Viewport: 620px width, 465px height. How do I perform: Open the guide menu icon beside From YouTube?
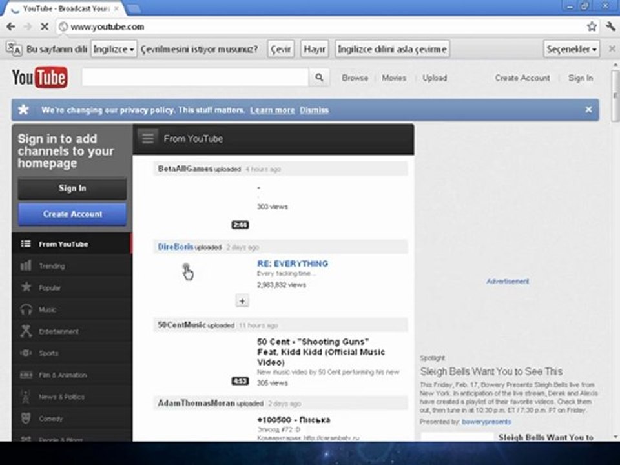(x=148, y=138)
